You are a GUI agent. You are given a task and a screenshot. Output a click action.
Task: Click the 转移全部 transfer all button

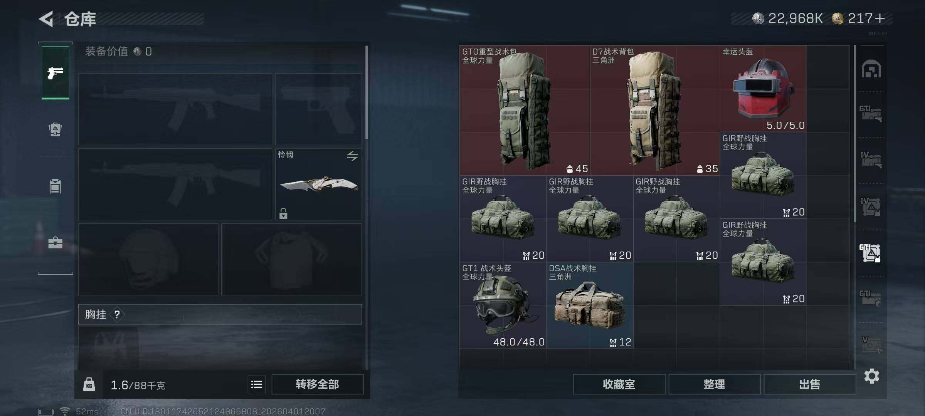(317, 384)
